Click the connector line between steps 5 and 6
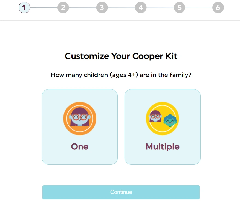Viewport: 240px width, 212px height. 199,7
